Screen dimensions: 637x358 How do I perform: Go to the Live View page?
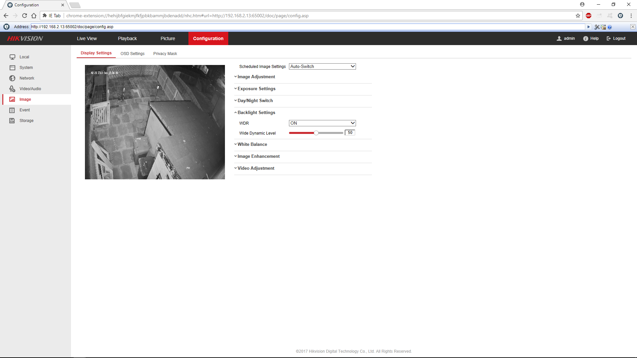tap(87, 38)
